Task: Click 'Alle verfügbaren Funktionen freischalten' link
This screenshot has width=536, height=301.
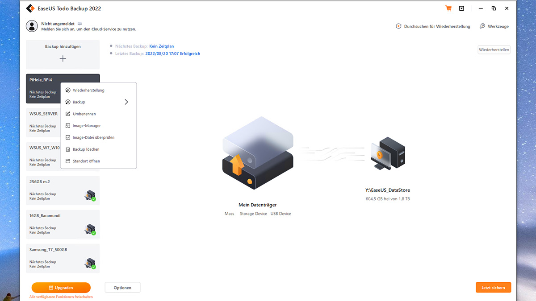Action: [61, 297]
